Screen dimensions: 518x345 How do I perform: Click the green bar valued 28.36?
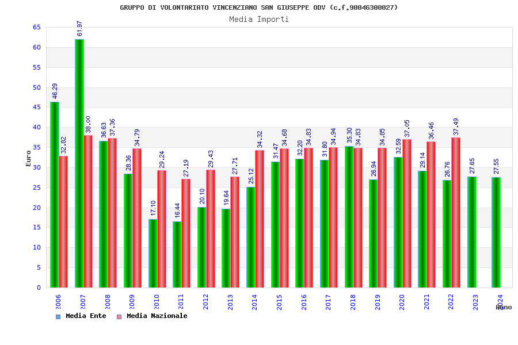(128, 231)
